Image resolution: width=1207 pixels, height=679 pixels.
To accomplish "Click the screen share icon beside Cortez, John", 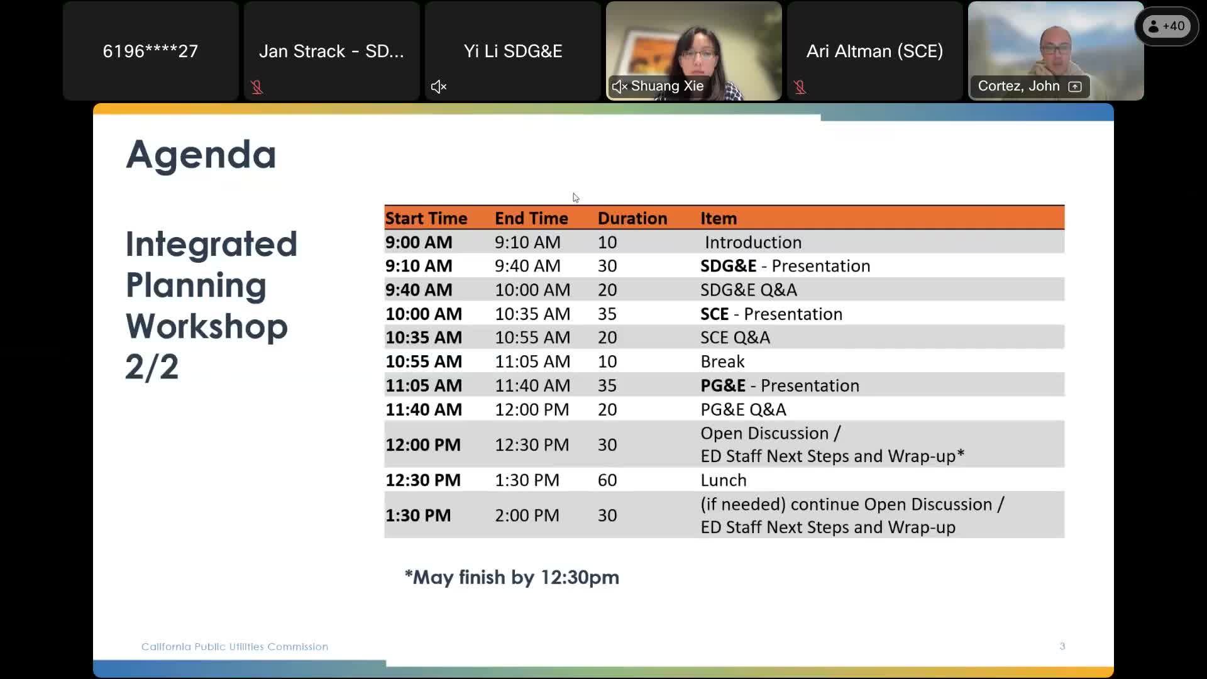I will [1075, 86].
